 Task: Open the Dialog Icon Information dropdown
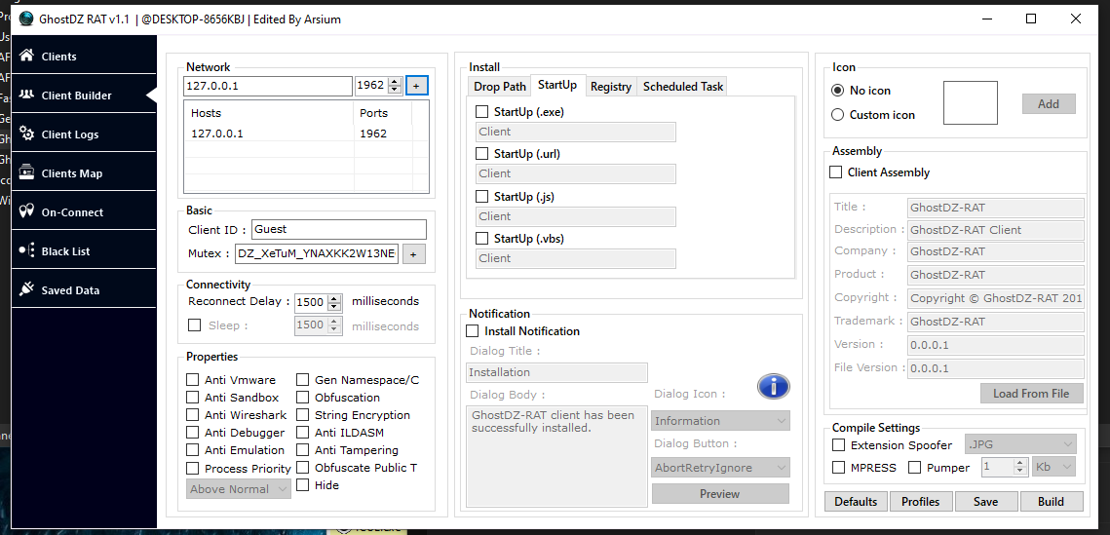[x=720, y=421]
